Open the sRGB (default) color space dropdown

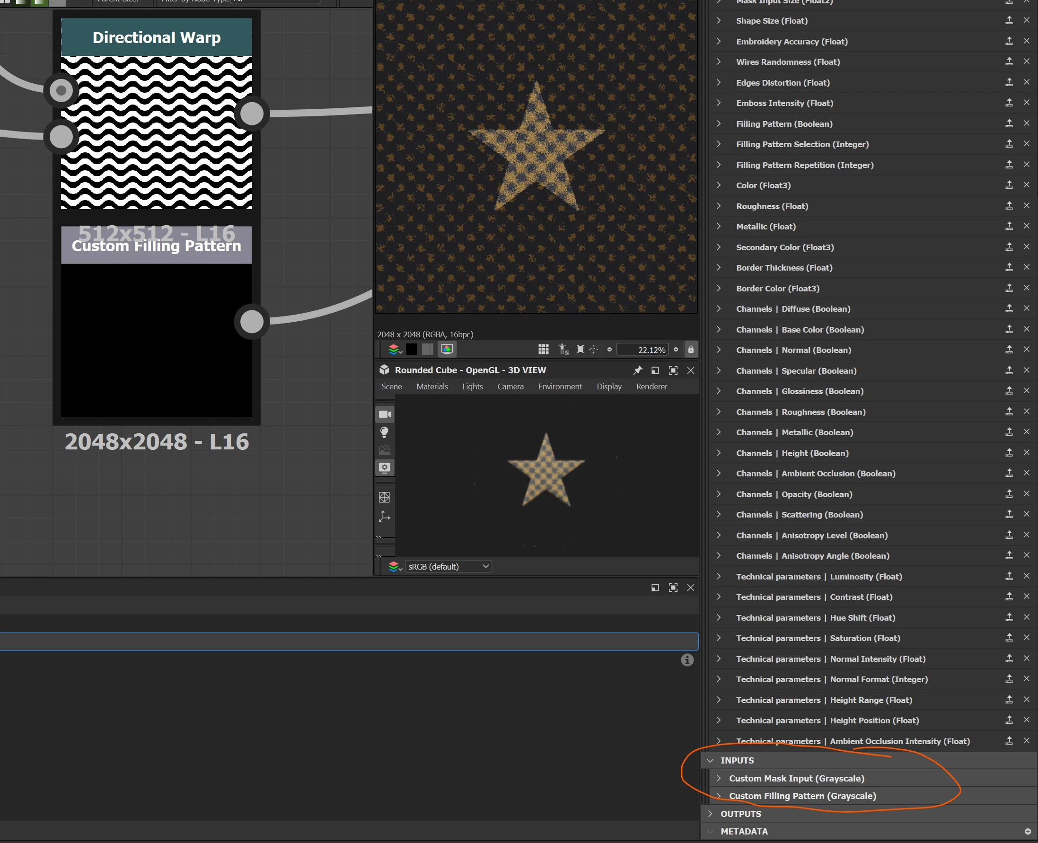448,566
